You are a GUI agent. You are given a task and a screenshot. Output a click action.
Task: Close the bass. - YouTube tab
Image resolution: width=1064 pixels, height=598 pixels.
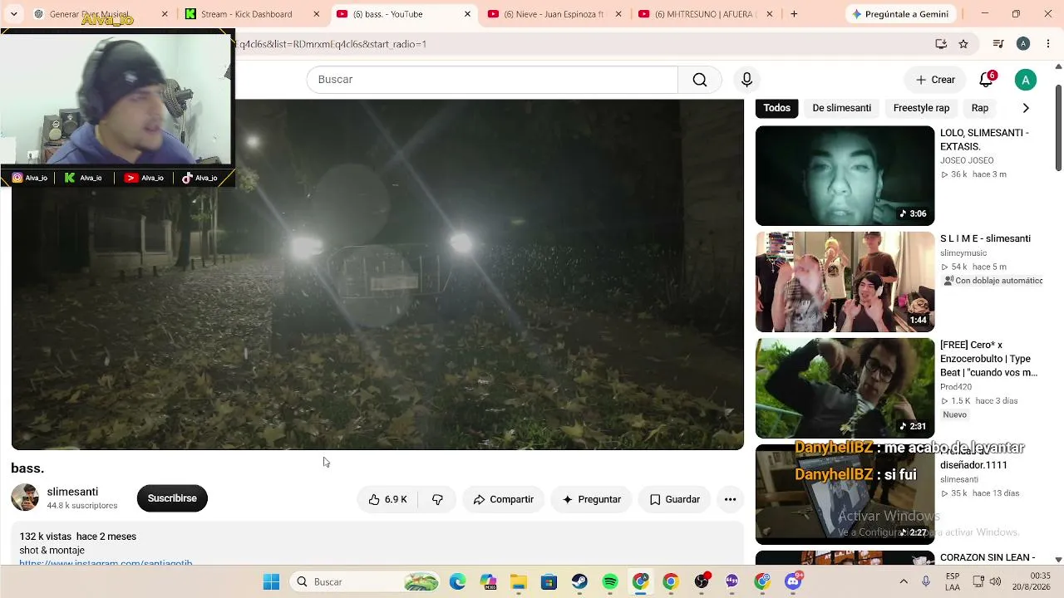(x=467, y=14)
